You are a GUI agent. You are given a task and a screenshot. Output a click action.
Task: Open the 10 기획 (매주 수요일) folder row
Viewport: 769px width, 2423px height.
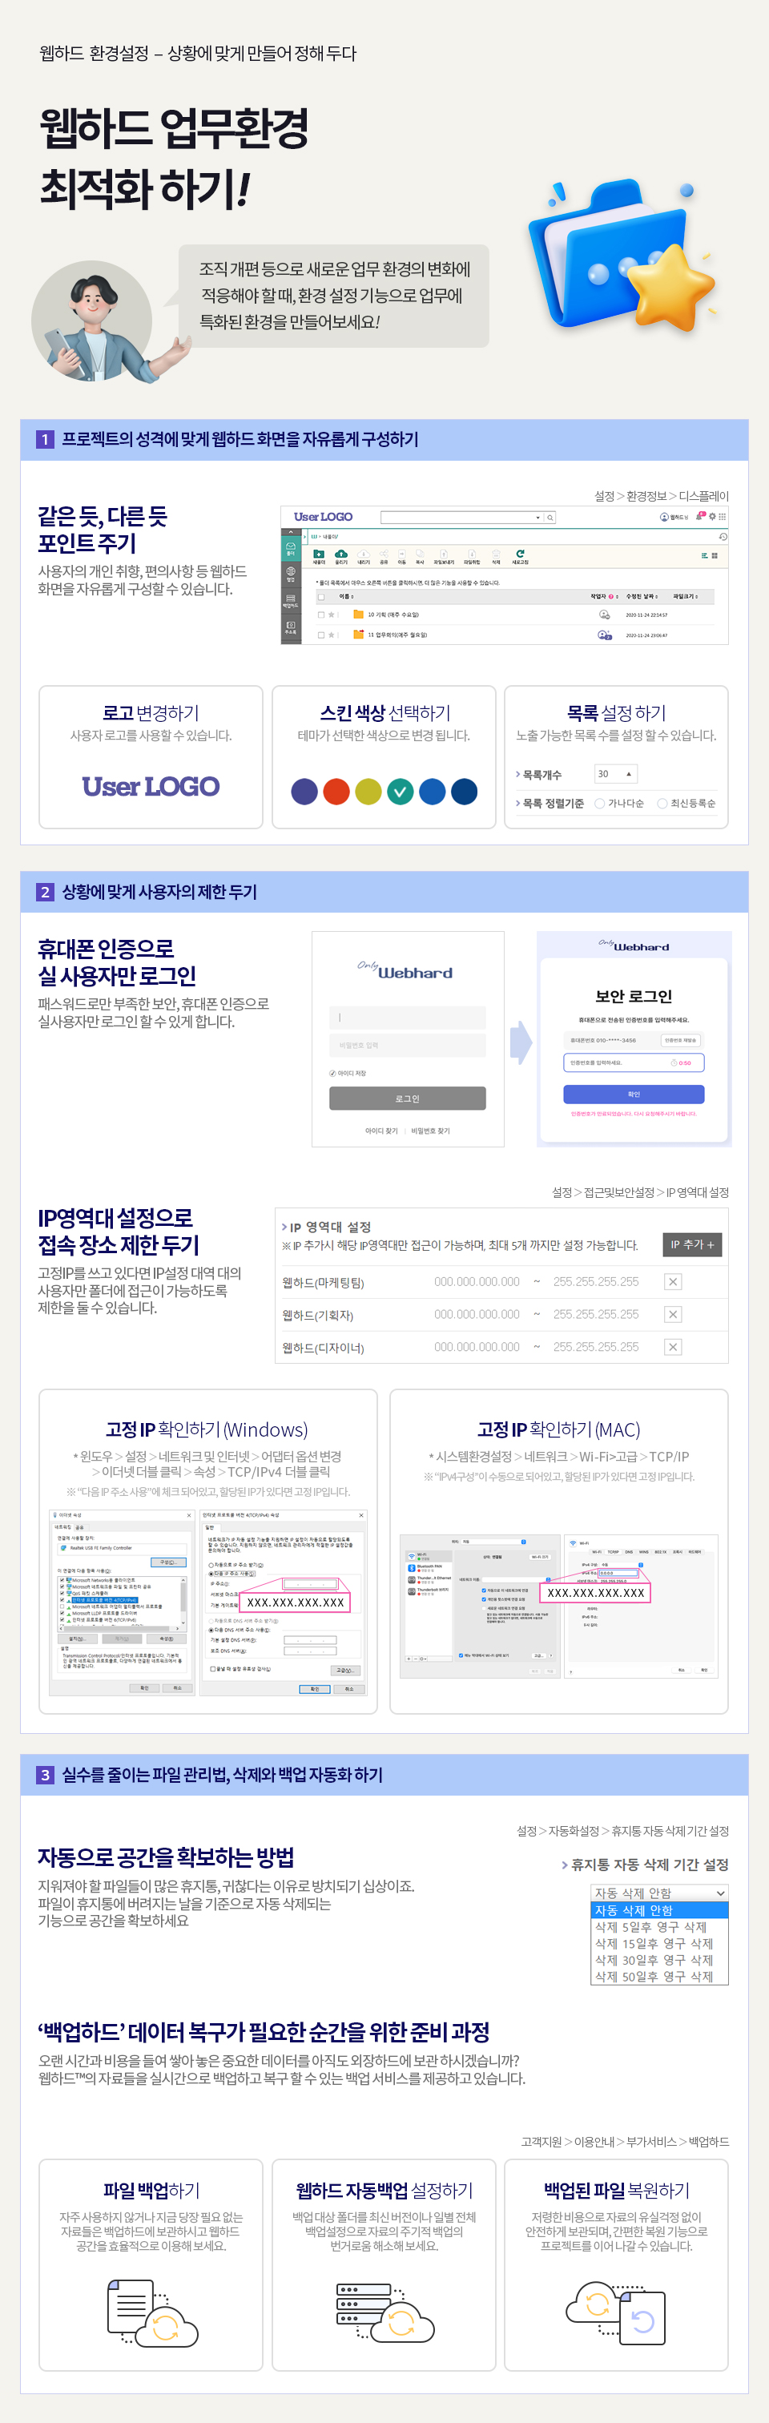pos(514,615)
